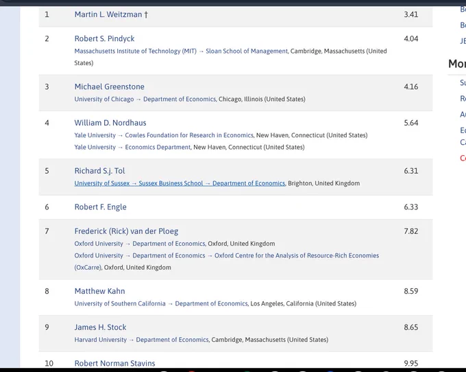Click rank number 4 beside Nordhaus
Image resolution: width=466 pixels, height=372 pixels.
[47, 123]
